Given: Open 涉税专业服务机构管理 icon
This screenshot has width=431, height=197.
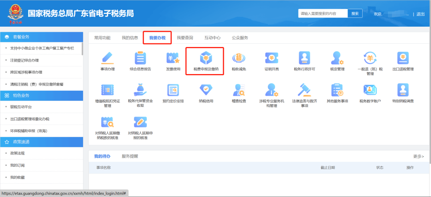Looking at the screenshot, I should [x=272, y=90].
